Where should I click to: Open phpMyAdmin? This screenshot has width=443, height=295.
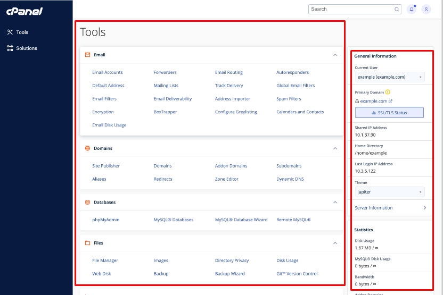click(x=105, y=220)
